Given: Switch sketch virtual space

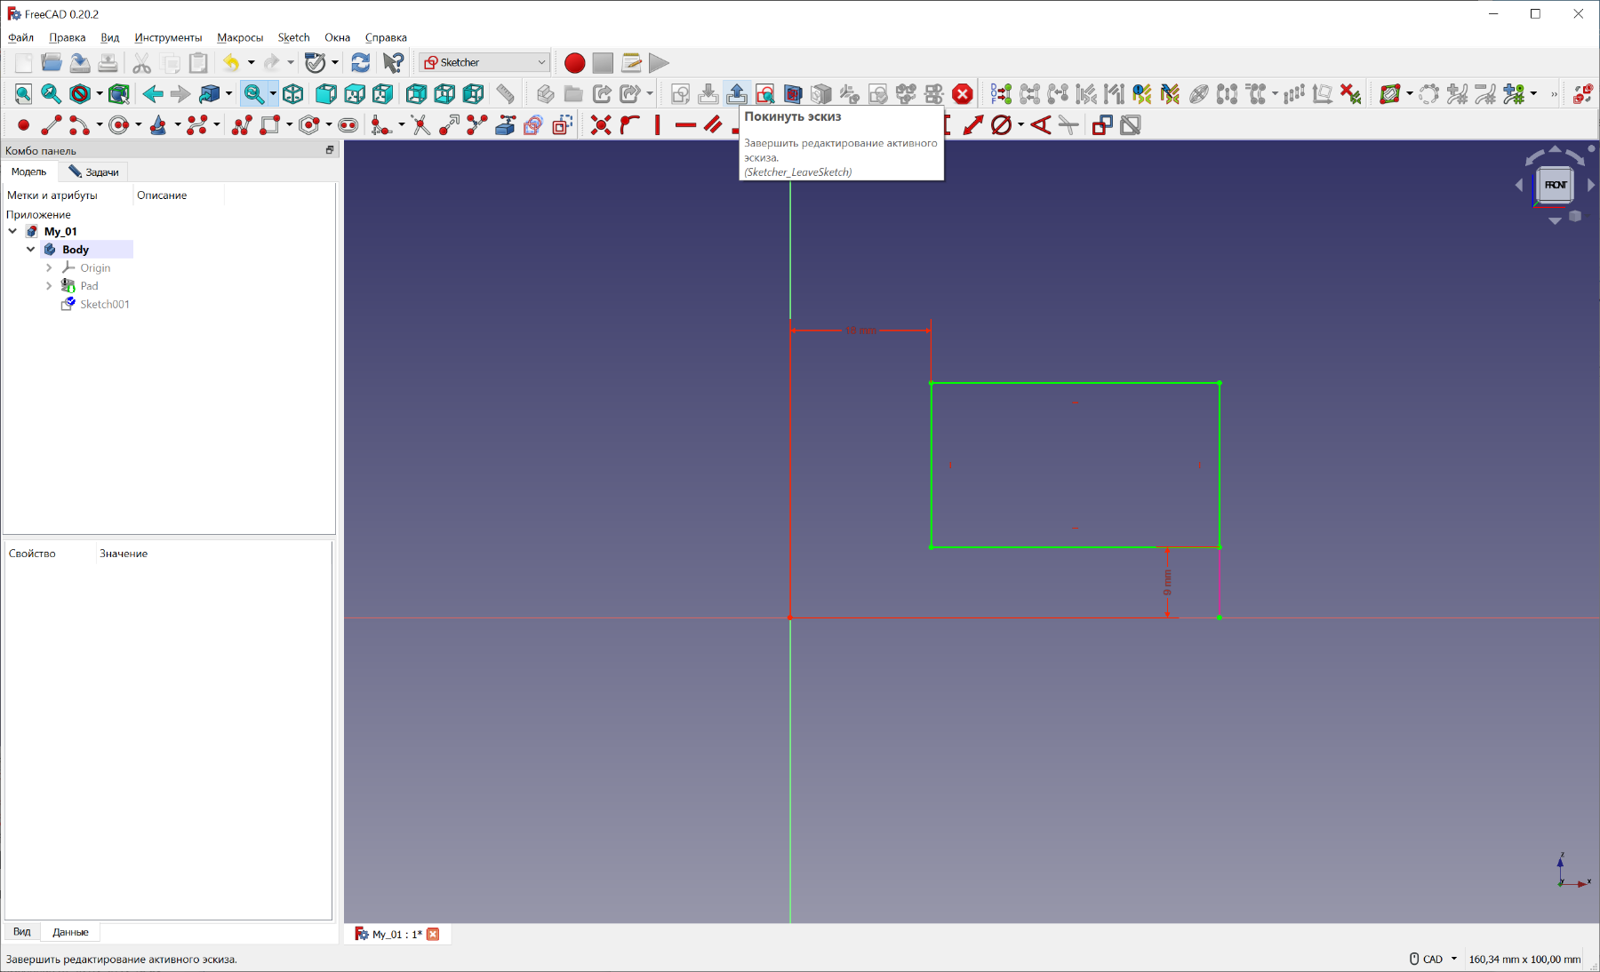Looking at the screenshot, I should point(1582,93).
